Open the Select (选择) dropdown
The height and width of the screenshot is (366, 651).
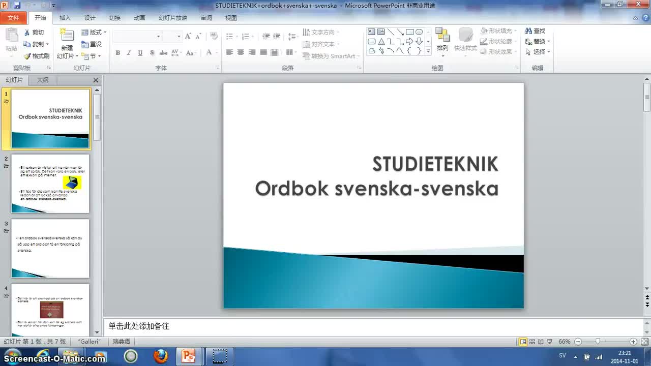538,52
